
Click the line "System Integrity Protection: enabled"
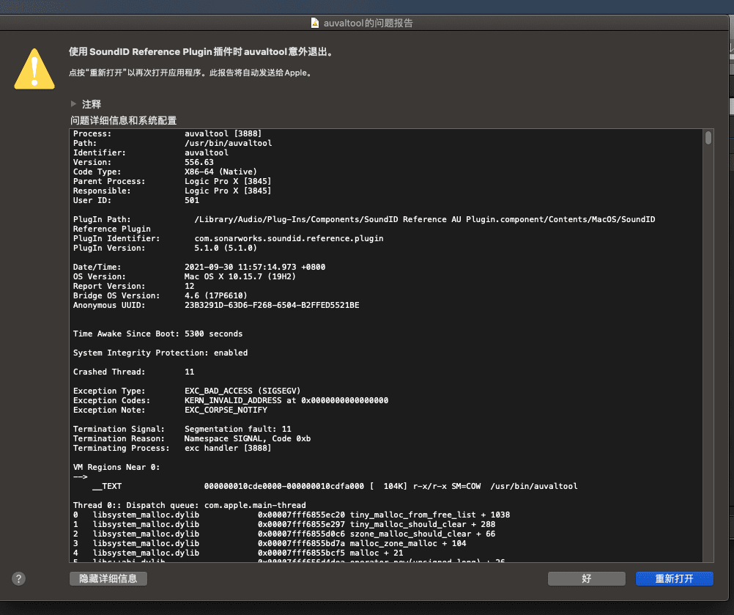point(160,353)
